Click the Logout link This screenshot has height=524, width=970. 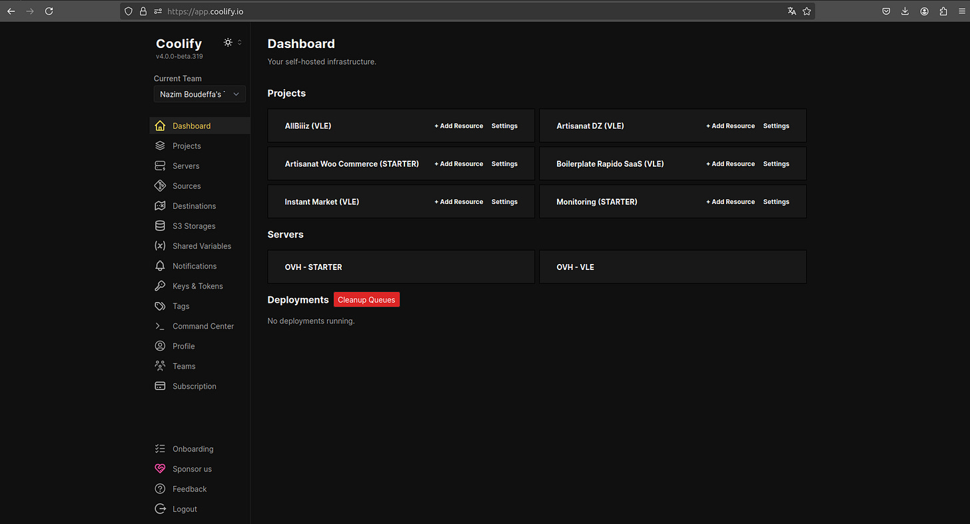[x=200, y=509]
